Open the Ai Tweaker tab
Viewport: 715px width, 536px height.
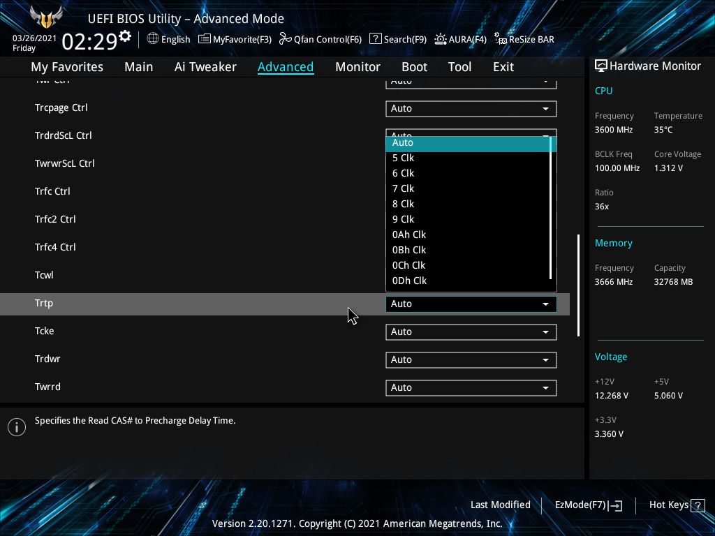pyautogui.click(x=205, y=67)
